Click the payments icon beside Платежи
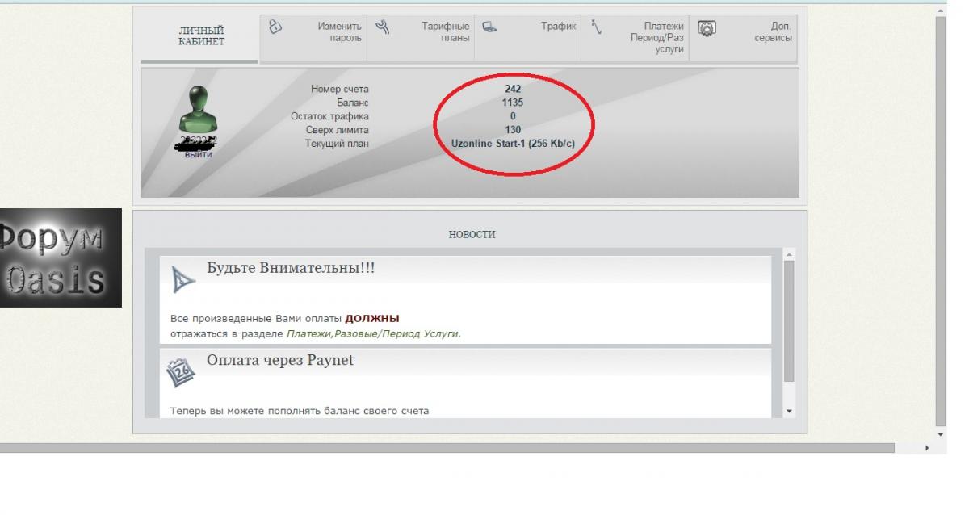Image resolution: width=969 pixels, height=515 pixels. (597, 27)
